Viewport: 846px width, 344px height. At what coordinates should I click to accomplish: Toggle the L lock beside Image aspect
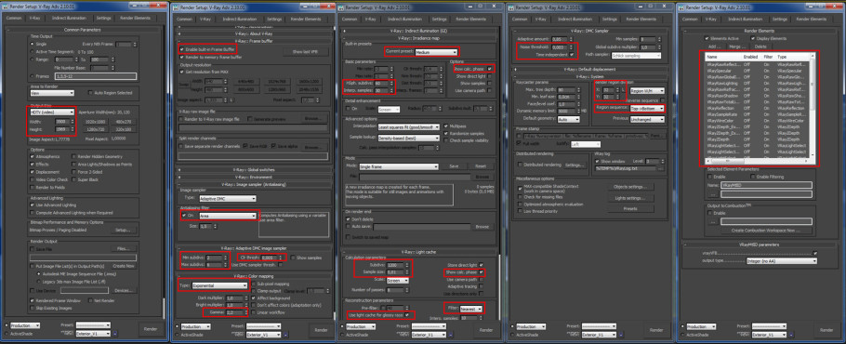tap(231, 99)
